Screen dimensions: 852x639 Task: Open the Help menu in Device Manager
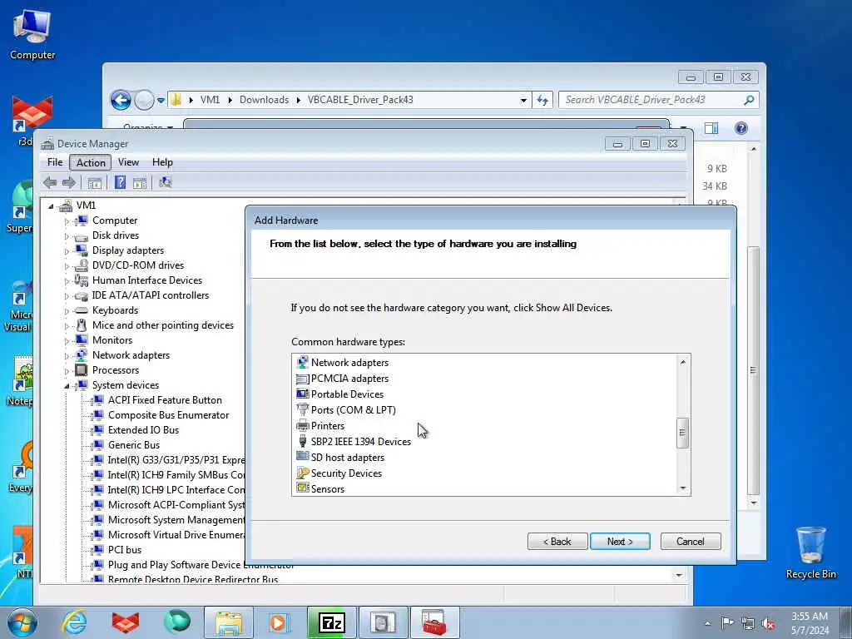[162, 162]
